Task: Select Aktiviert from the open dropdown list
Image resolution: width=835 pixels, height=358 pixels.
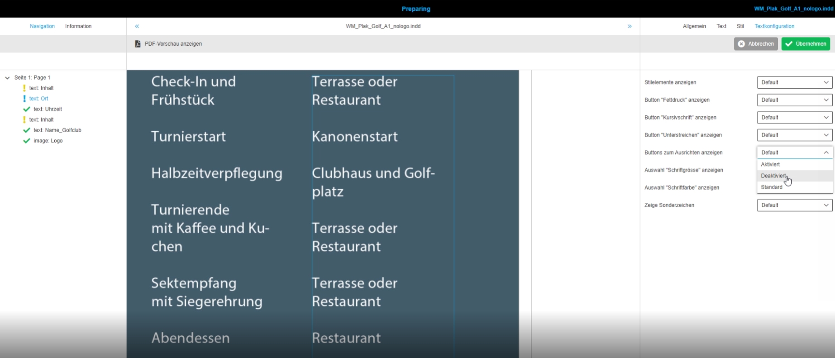Action: [770, 164]
